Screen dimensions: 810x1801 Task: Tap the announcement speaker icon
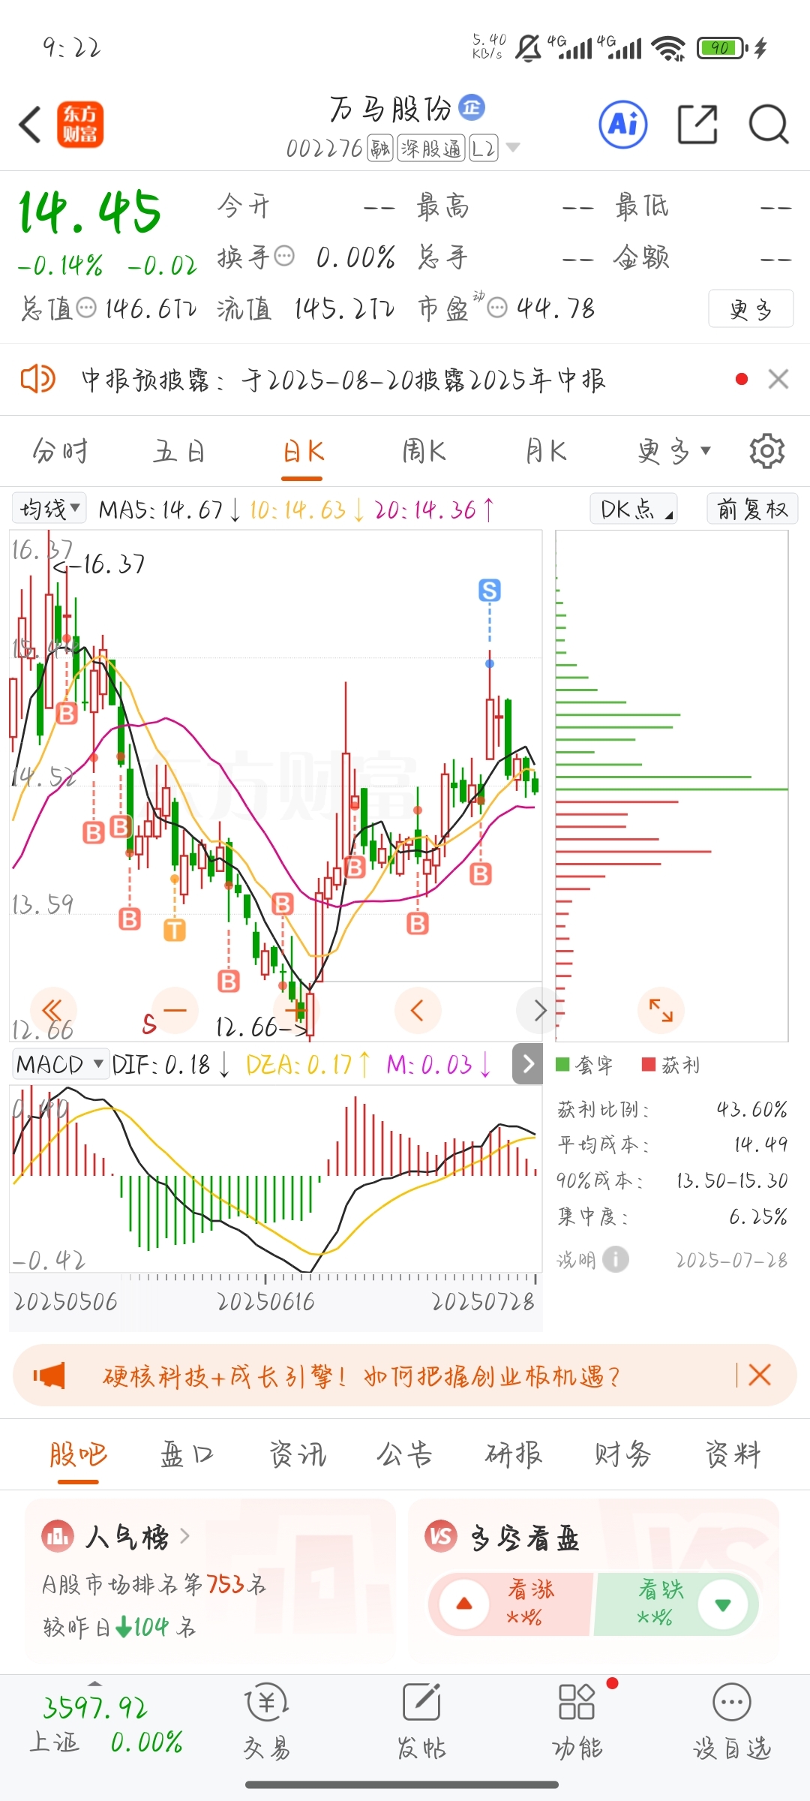(37, 379)
